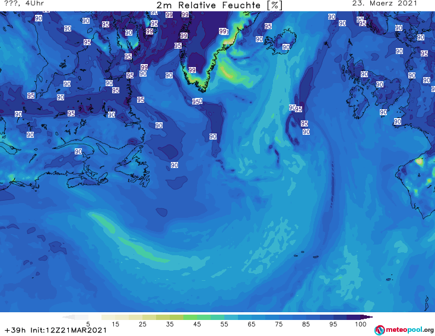Click the '99' label in southern Greenland
This screenshot has height=336, width=435.
tap(192, 70)
